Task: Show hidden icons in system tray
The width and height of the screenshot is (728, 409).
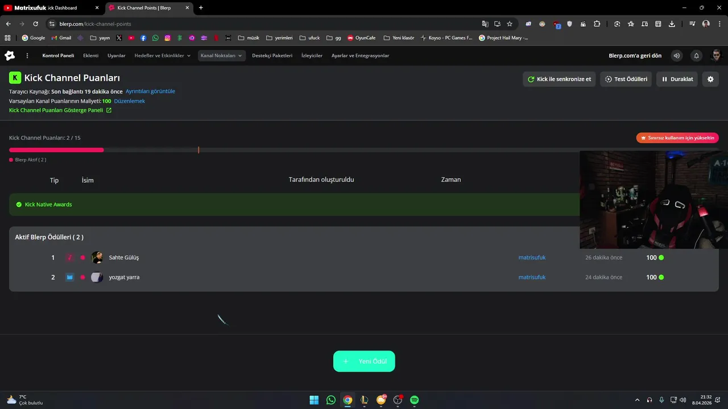Action: point(637,400)
